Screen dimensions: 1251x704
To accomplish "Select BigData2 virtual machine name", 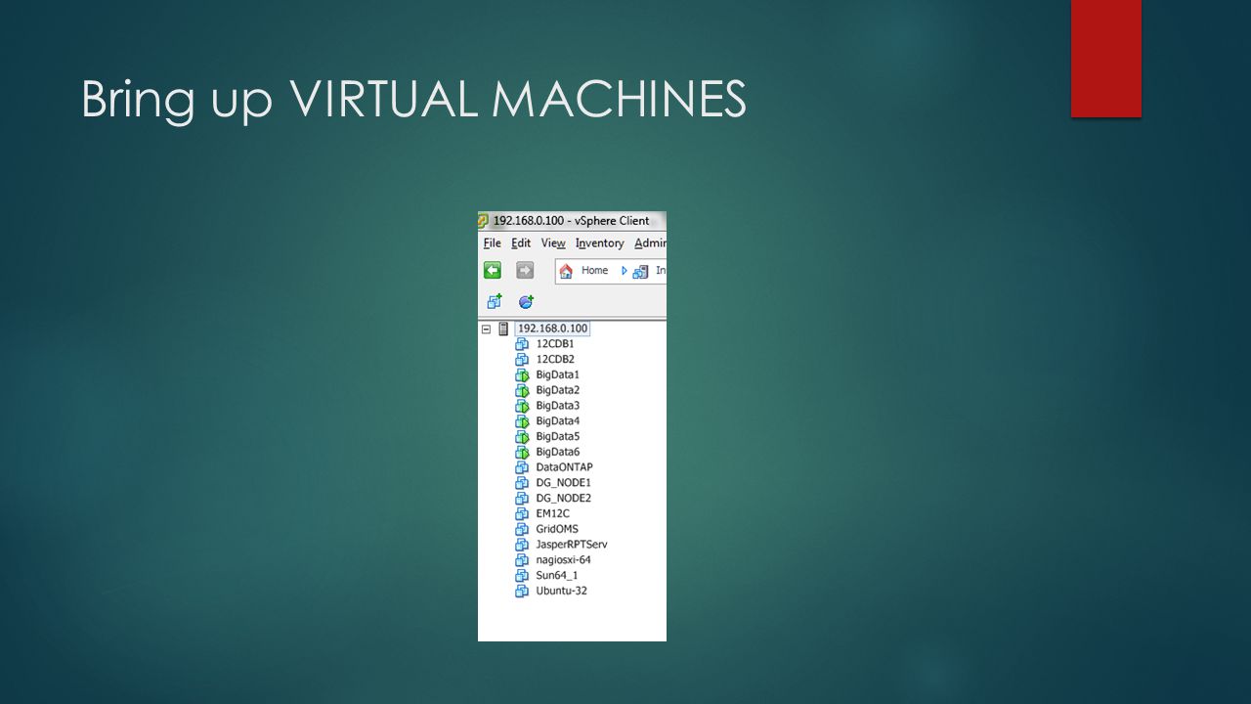I will point(558,391).
